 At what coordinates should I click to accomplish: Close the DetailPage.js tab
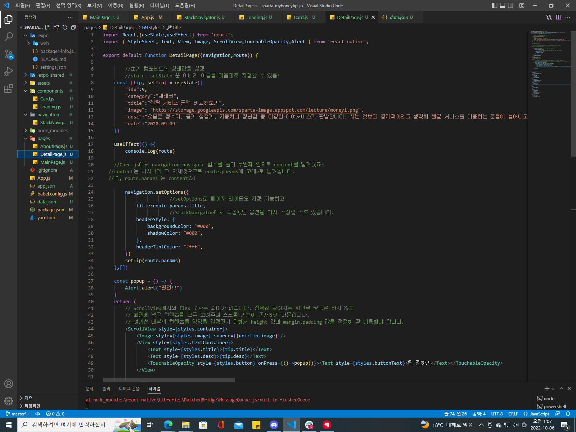[x=373, y=17]
